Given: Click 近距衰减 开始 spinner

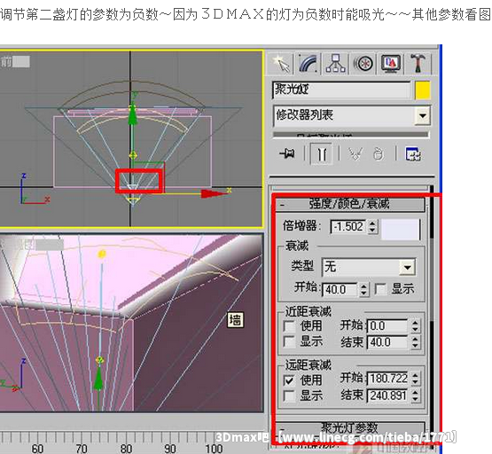Looking at the screenshot, I should pyautogui.click(x=415, y=325).
